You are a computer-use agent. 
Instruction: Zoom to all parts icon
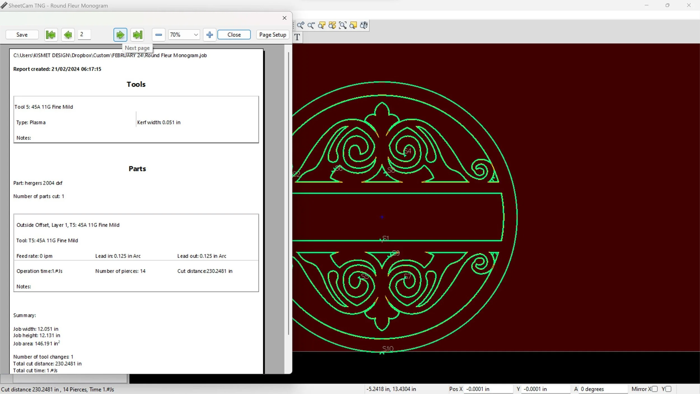332,25
